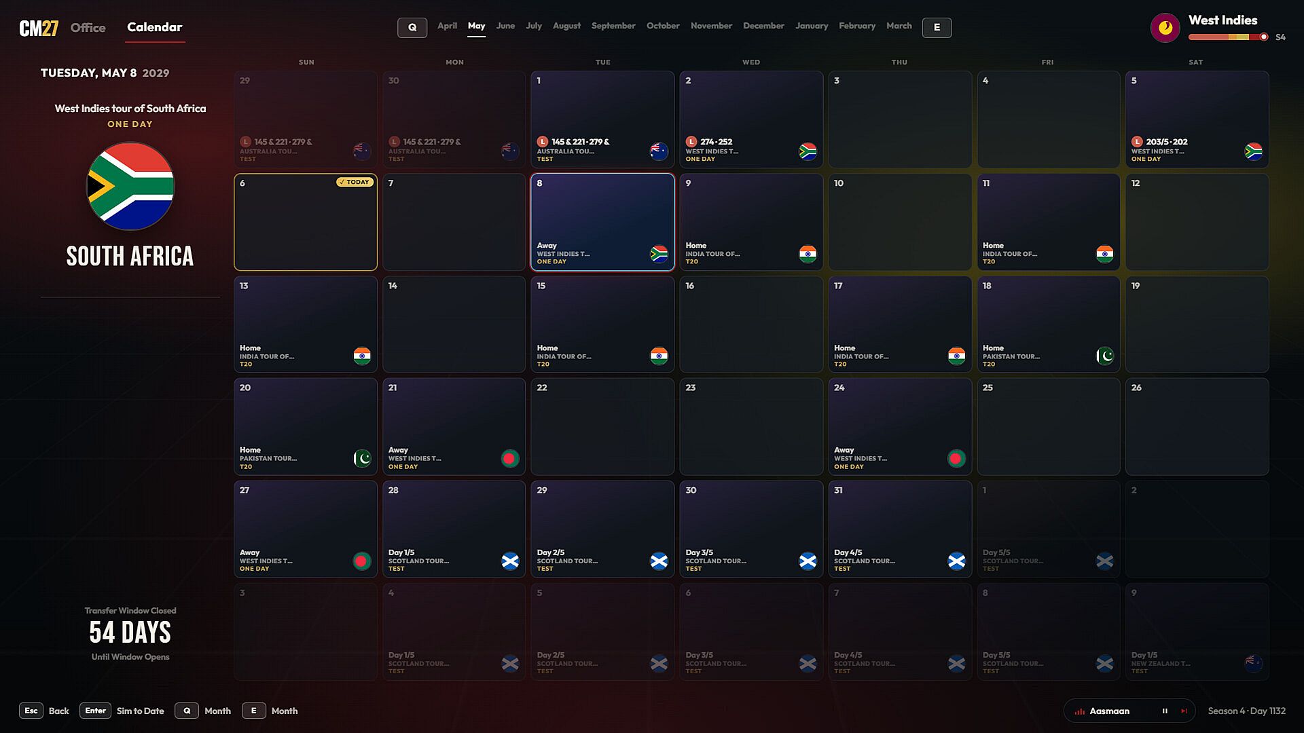
Task: Go to next month with top E key
Action: [x=937, y=27]
